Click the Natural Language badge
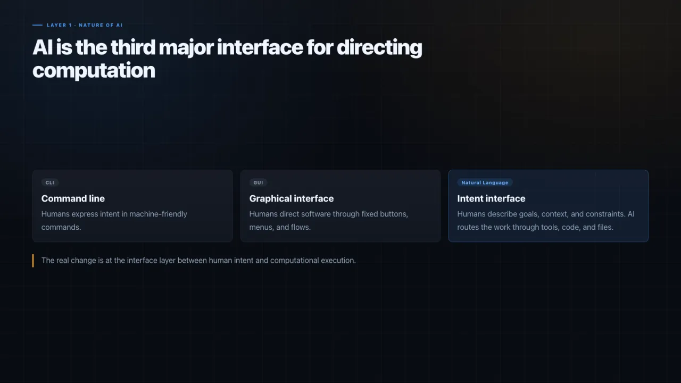Screen dimensions: 681x383 coord(485,182)
